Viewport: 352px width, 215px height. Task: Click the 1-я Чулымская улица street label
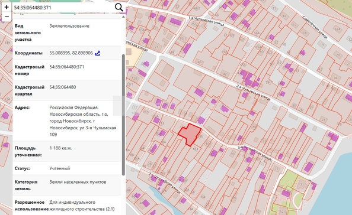[x=206, y=21]
